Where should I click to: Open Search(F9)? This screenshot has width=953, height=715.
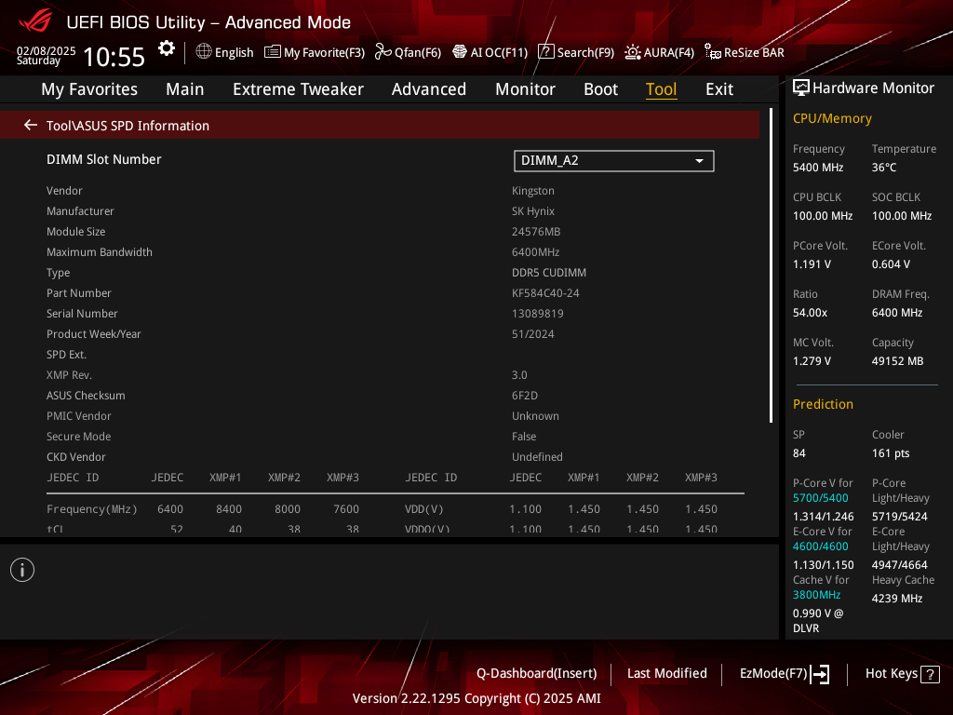coord(576,52)
